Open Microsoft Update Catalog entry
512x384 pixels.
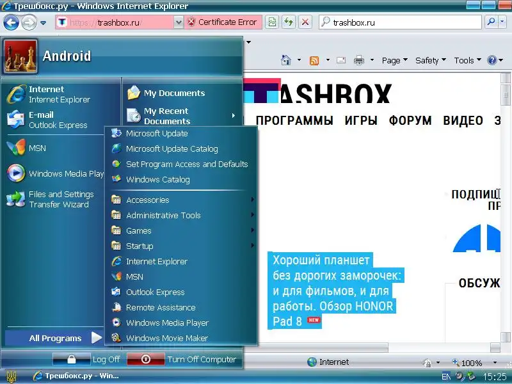pyautogui.click(x=181, y=148)
